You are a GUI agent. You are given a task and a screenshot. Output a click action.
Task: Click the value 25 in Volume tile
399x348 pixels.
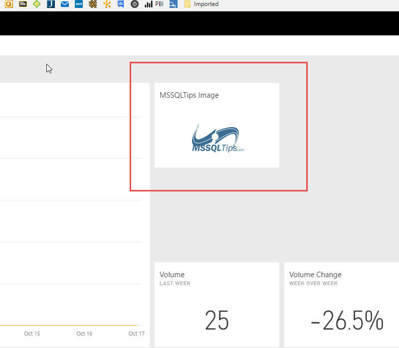tap(217, 320)
